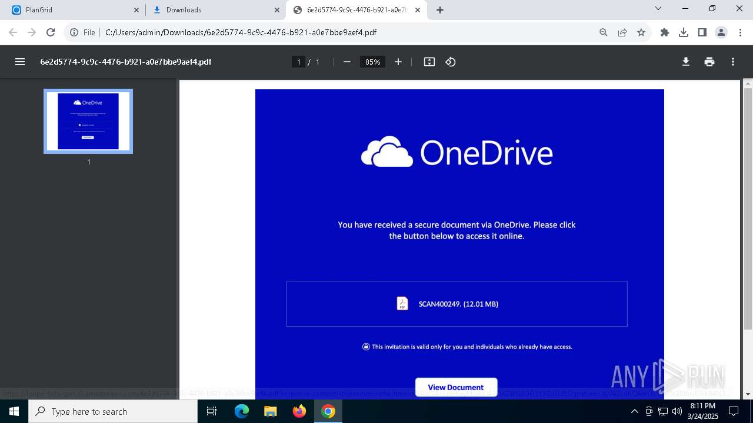Click the taskbar clock showing 8:11 PM
This screenshot has width=753, height=423.
click(x=702, y=411)
